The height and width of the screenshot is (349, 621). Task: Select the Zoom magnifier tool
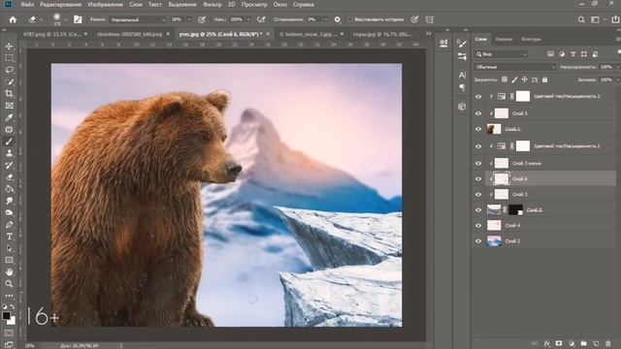9,284
